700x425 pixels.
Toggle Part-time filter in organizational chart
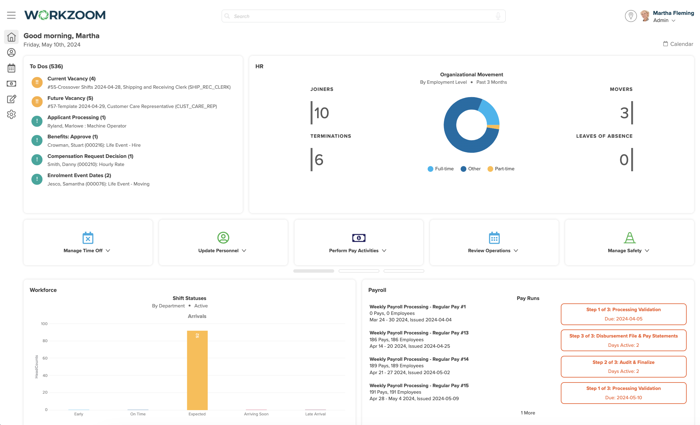(503, 168)
